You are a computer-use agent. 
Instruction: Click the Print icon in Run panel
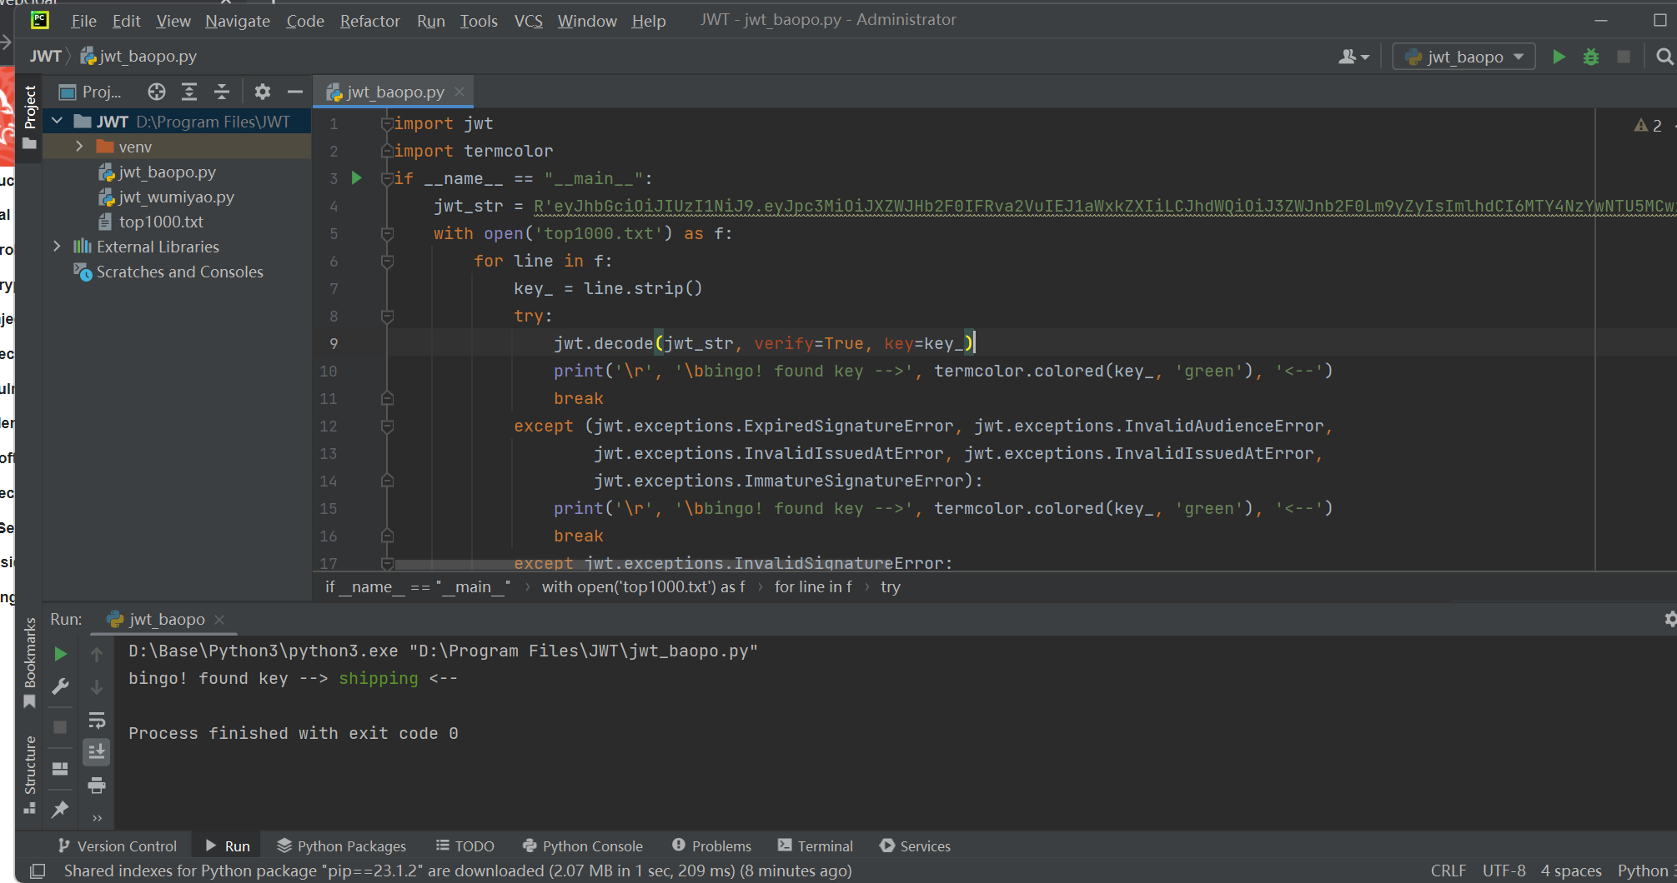(x=97, y=785)
